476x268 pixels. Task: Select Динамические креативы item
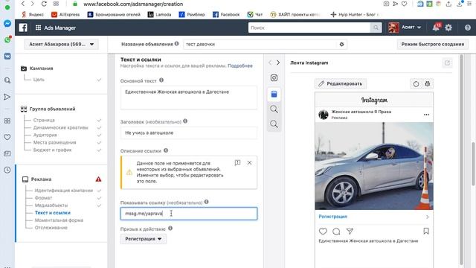pos(61,127)
